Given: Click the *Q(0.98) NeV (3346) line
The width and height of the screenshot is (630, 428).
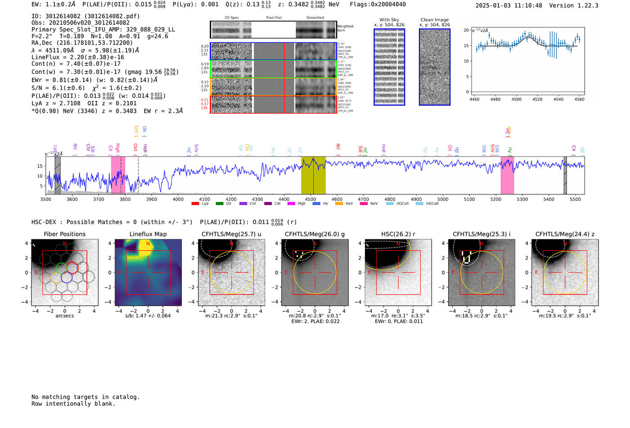Looking at the screenshot, I should (x=107, y=110).
